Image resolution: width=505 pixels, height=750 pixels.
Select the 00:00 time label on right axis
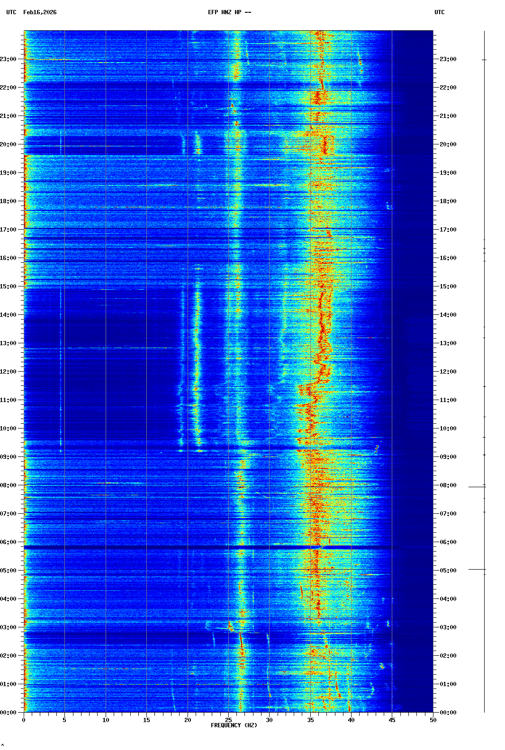pyautogui.click(x=448, y=713)
